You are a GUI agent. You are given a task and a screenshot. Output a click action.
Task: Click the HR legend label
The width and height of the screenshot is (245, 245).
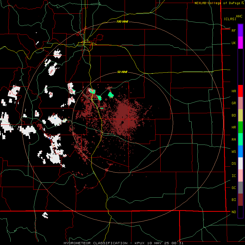[234, 127]
